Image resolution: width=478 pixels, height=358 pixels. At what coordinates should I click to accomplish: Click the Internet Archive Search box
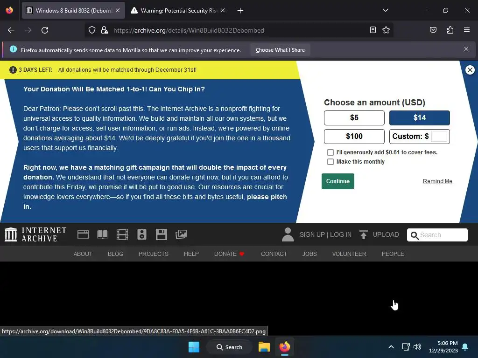(437, 235)
